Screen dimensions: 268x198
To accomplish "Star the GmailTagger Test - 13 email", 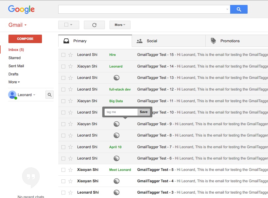I will tap(70, 78).
